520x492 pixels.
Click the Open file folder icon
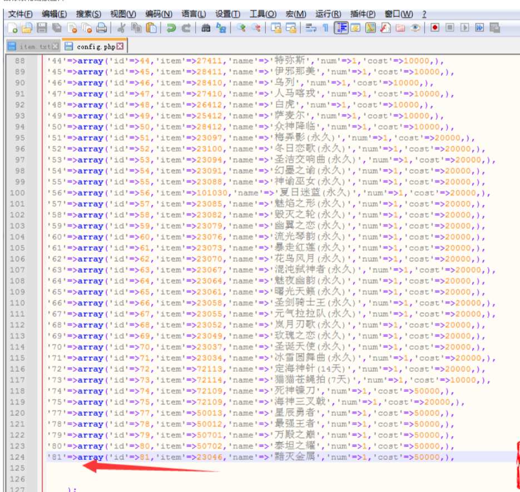(27, 28)
